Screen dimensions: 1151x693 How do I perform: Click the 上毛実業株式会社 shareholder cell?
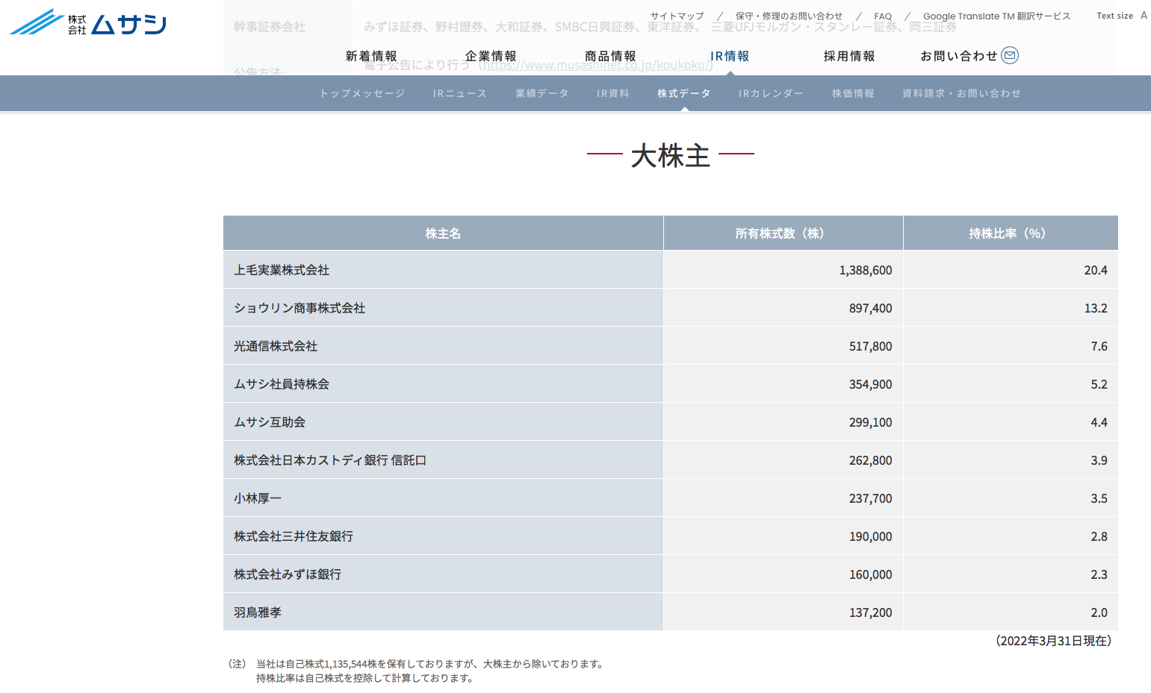tap(443, 270)
